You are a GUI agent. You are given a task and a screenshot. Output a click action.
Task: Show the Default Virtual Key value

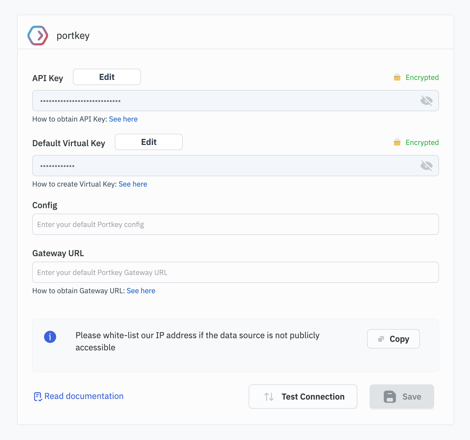tap(426, 166)
